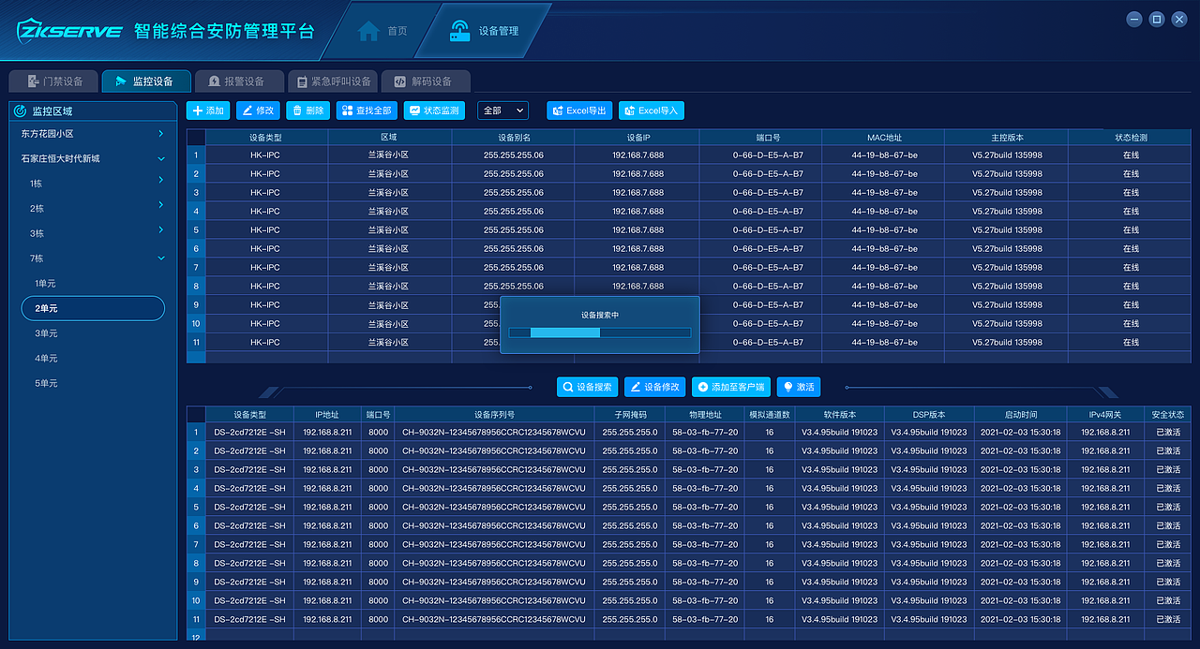Screen dimensions: 1200x649
Task: Click 192.168.7.688 in upper row 2
Action: coord(637,174)
